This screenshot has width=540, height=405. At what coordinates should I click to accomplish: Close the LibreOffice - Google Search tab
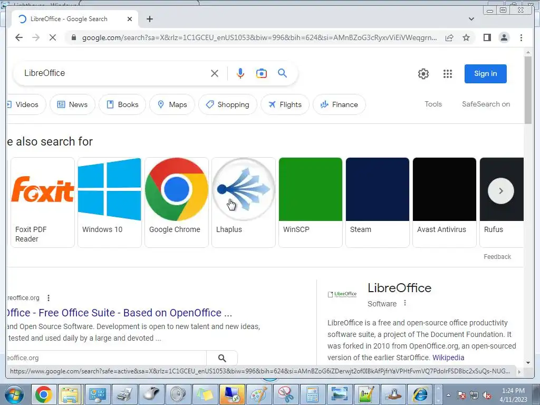[130, 19]
